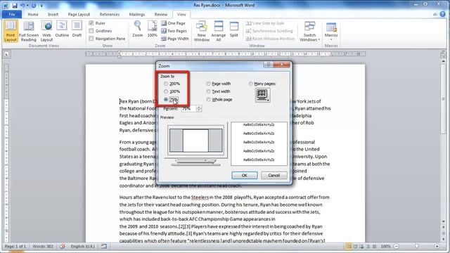Open Zoom dialog help question button
This screenshot has width=450, height=253.
(x=268, y=65)
